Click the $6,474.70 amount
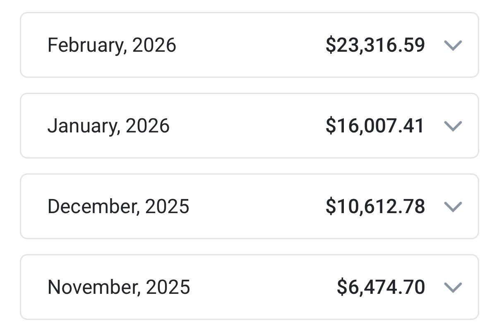The width and height of the screenshot is (499, 329). (x=381, y=287)
